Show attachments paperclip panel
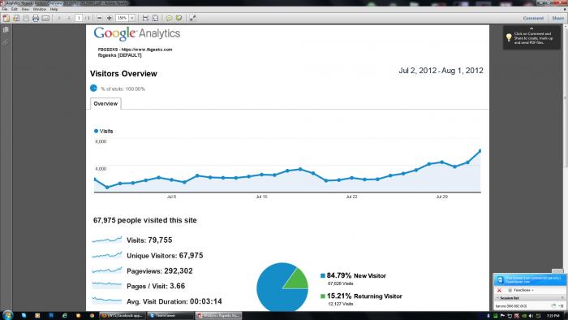The width and height of the screenshot is (568, 320). point(6,42)
